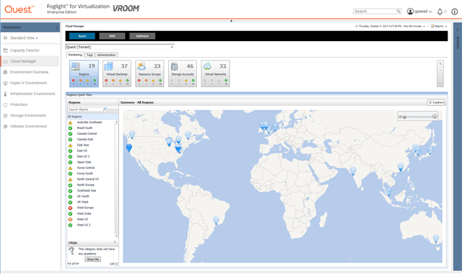This screenshot has height=274, width=462.
Task: Switch to the Tags tab
Action: tap(90, 55)
